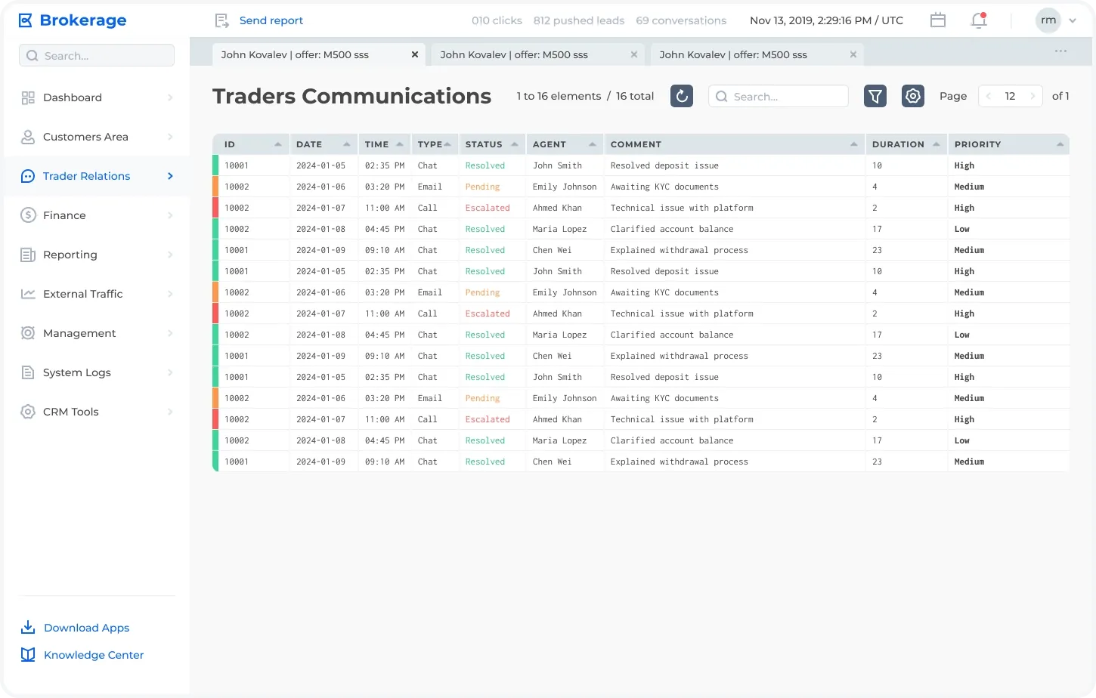Click the Brokerage logo icon
Image resolution: width=1096 pixels, height=698 pixels.
coord(26,20)
